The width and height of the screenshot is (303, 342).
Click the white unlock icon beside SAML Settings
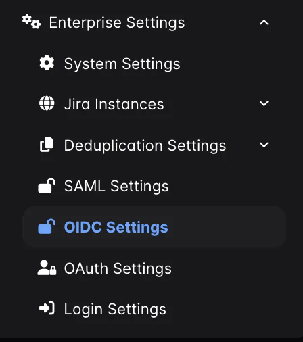[47, 186]
